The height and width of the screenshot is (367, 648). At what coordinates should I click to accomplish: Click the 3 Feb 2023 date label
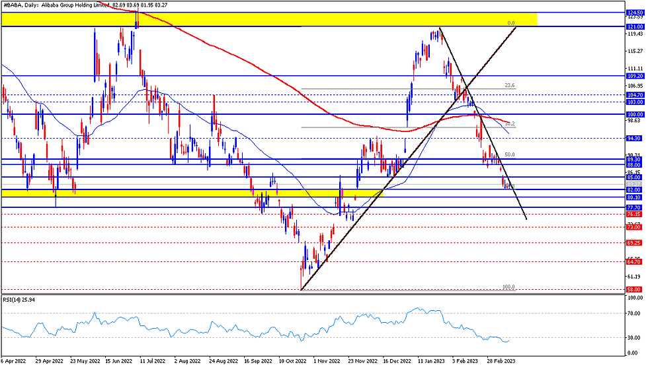click(465, 361)
